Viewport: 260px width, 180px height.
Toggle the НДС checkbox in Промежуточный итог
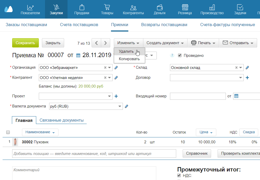pos(179,175)
